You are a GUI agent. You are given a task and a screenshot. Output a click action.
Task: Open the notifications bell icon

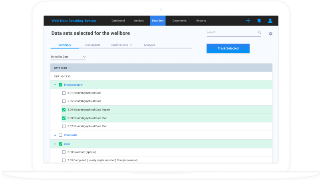[x=259, y=21]
